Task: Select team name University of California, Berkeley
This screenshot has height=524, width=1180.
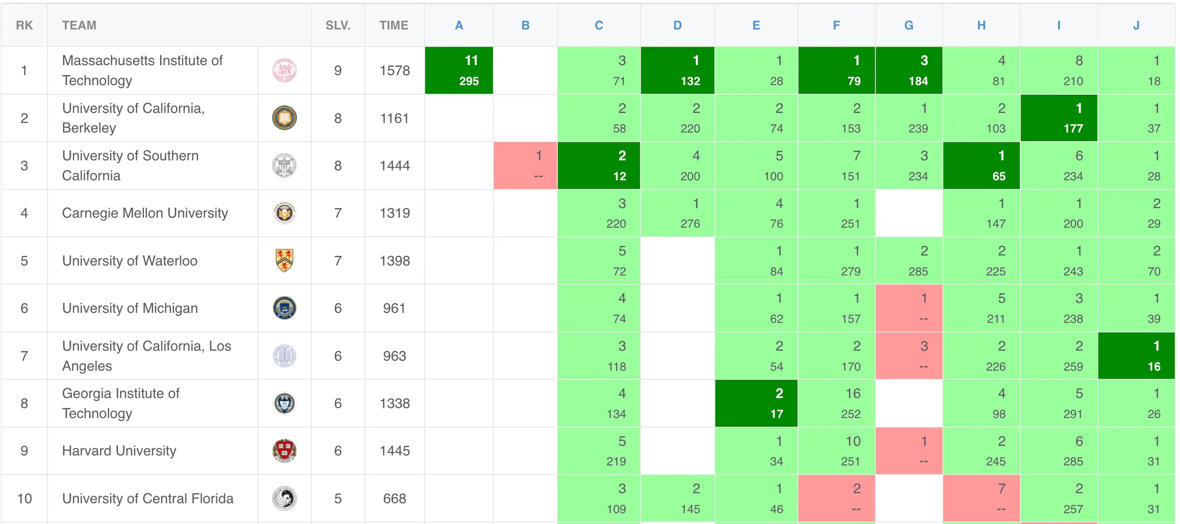Action: pos(134,118)
